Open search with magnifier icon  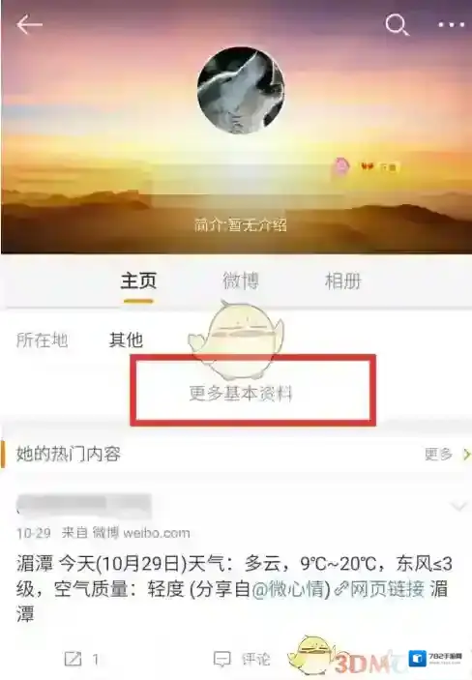point(398,25)
